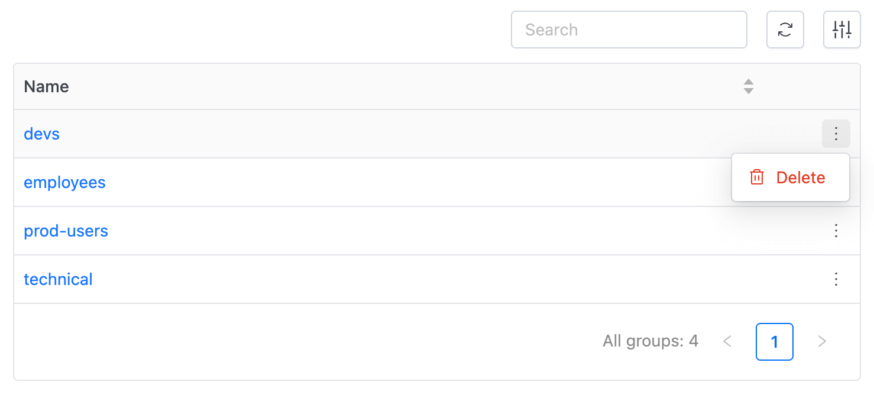Screen dimensions: 874x395
Task: Click the refresh groups icon
Action: 785,30
